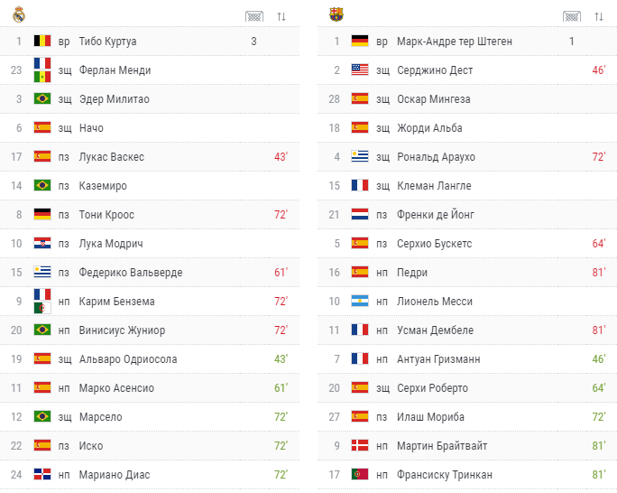This screenshot has height=493, width=617.
Task: Open player Карим Бензема
Action: (x=117, y=302)
